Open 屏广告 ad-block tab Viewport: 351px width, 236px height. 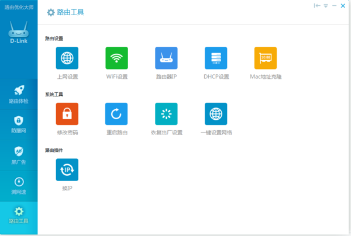[x=19, y=155]
